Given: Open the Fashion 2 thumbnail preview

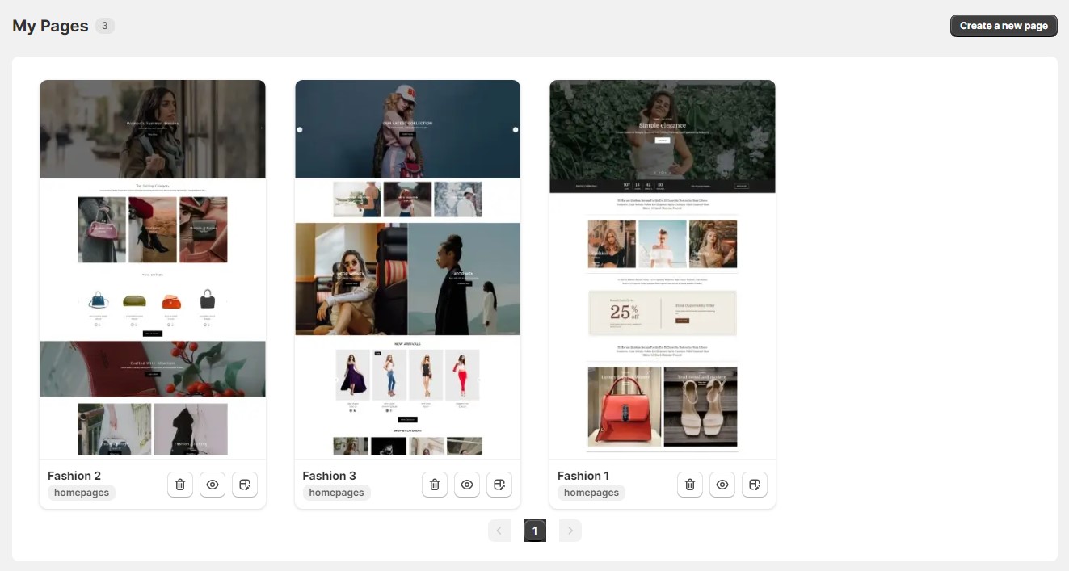Looking at the screenshot, I should pyautogui.click(x=153, y=267).
